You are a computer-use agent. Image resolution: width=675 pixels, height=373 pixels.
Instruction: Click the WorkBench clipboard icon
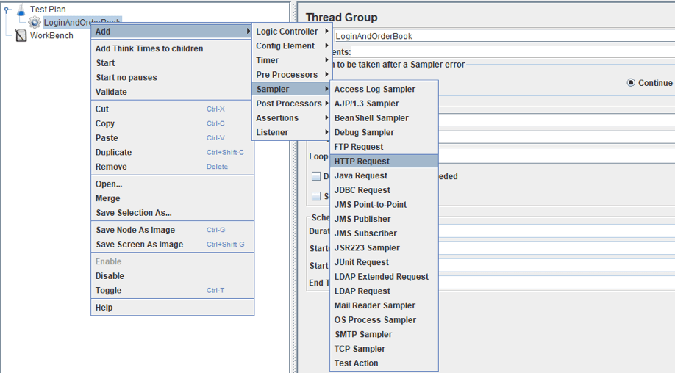pos(21,36)
